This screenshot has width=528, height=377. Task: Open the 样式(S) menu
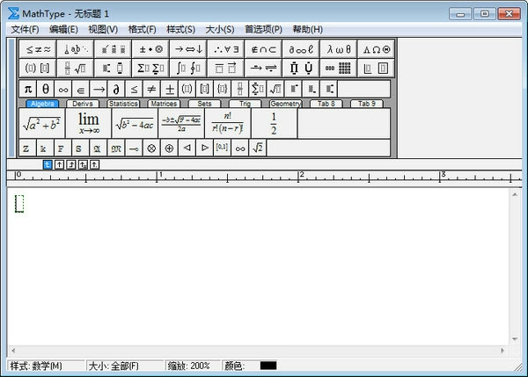[x=180, y=29]
